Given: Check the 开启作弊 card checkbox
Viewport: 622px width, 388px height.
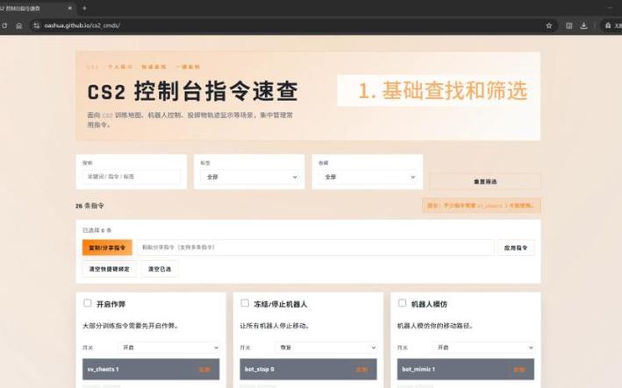Looking at the screenshot, I should (x=87, y=303).
